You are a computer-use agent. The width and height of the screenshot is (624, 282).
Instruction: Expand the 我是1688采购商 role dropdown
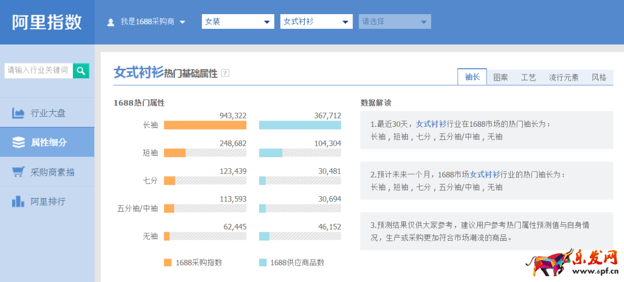coord(153,22)
